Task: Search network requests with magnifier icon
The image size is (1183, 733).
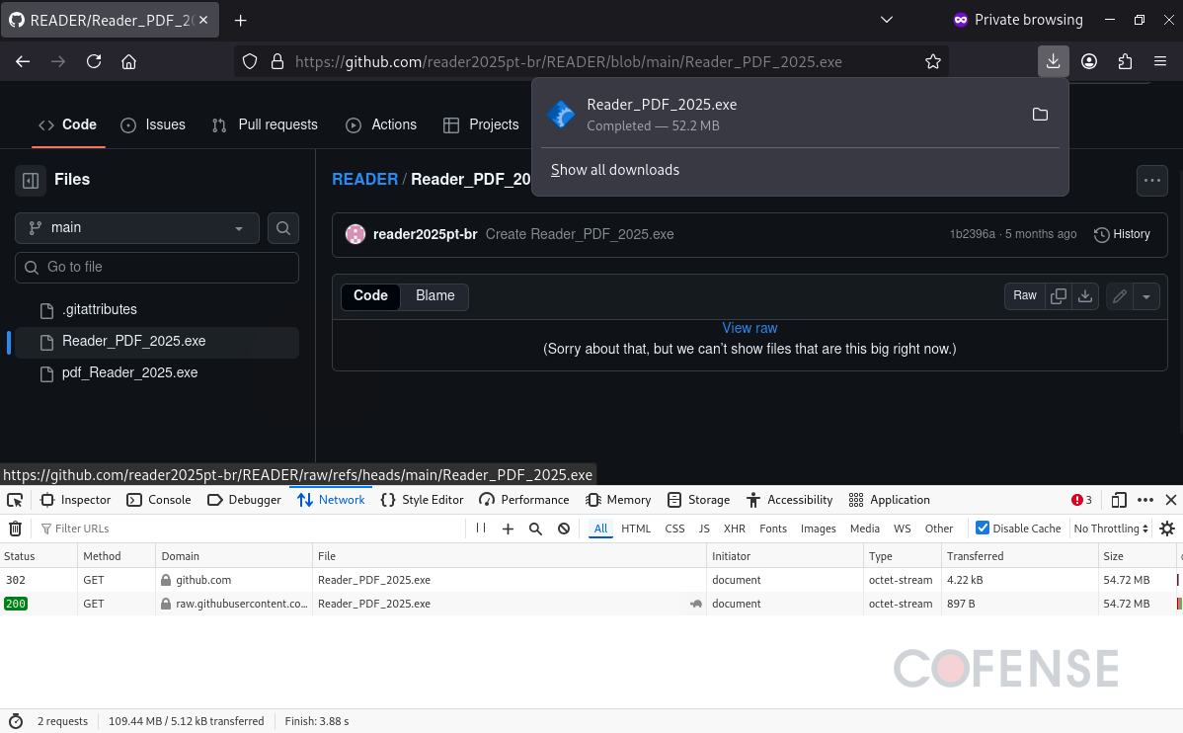Action: pyautogui.click(x=535, y=528)
